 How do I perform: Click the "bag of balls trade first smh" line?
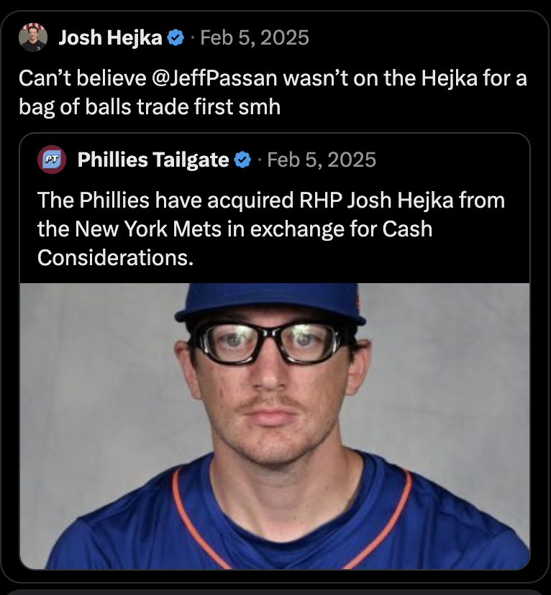(x=149, y=106)
